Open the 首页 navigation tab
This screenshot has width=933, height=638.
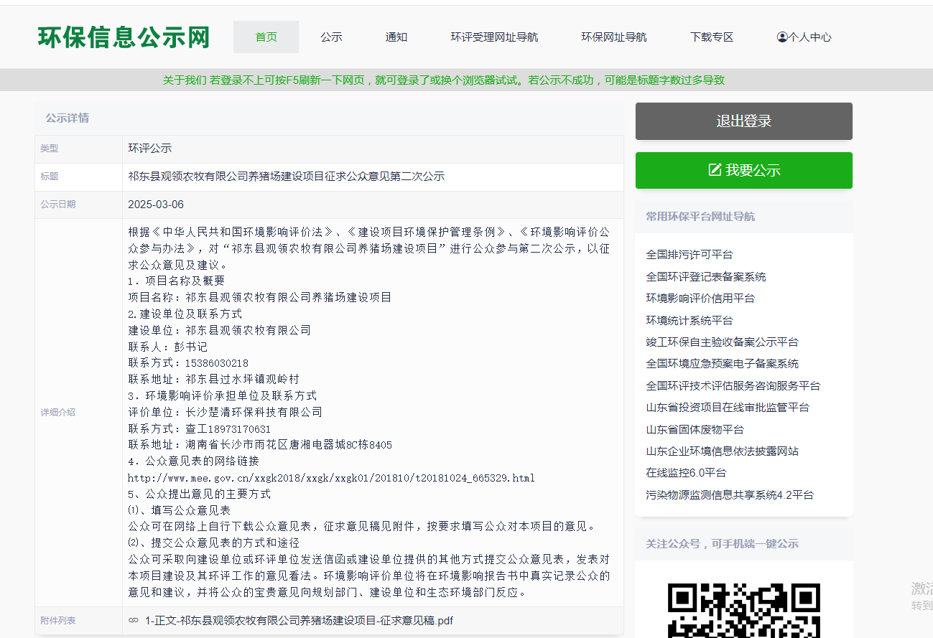click(266, 37)
